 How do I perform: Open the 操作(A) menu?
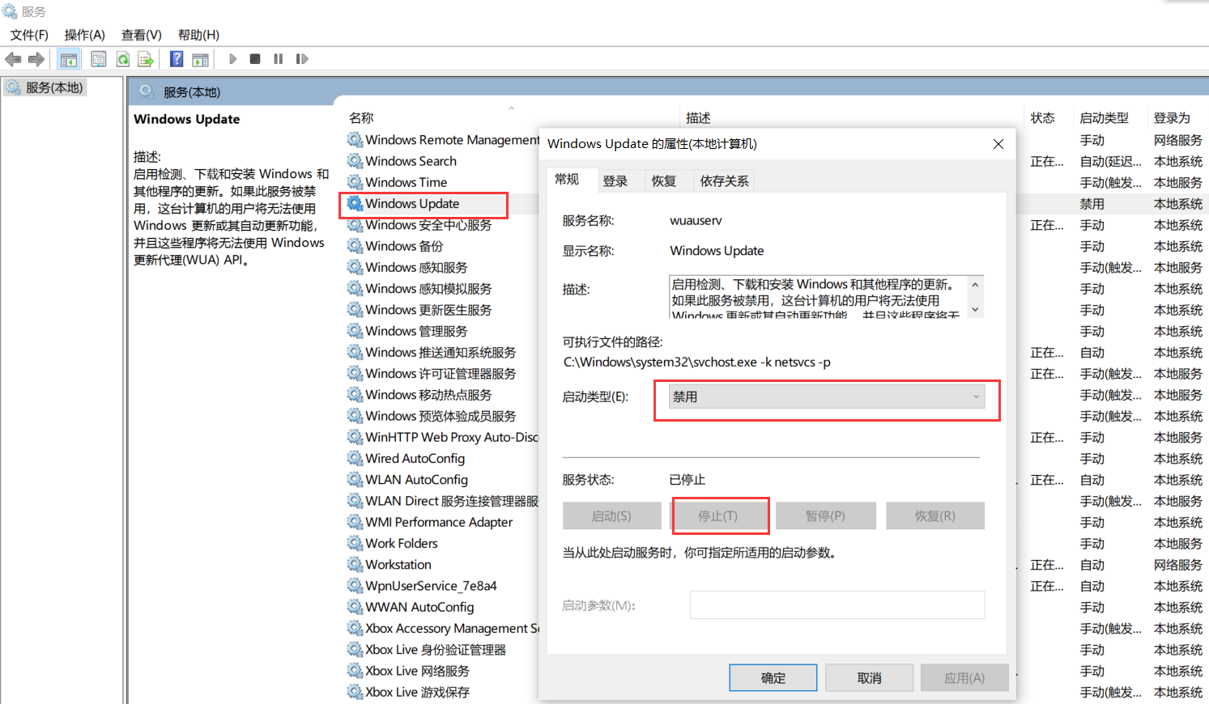(85, 35)
